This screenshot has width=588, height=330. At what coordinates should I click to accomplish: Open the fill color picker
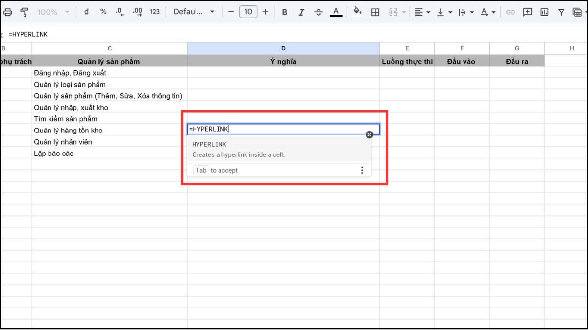tap(357, 11)
